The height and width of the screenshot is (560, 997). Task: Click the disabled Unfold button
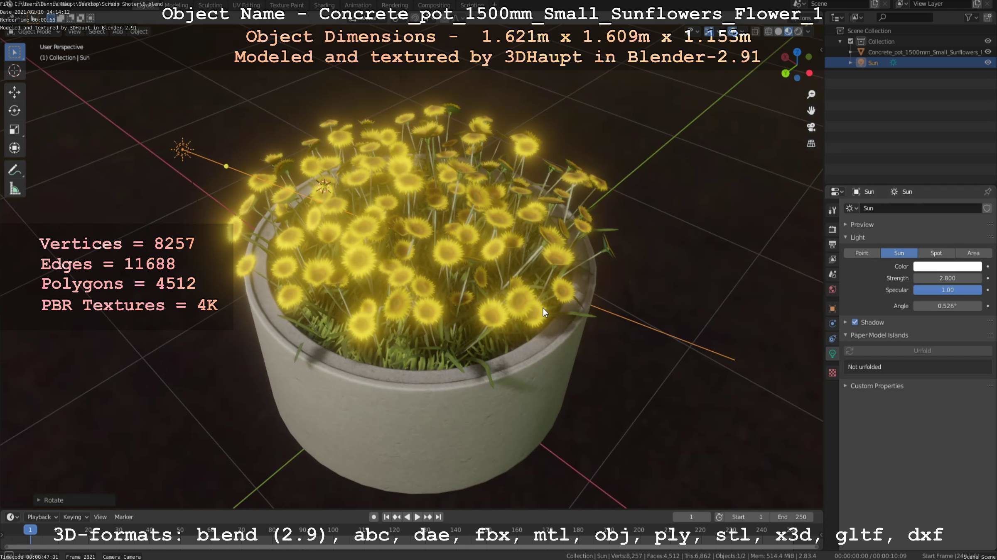point(918,351)
